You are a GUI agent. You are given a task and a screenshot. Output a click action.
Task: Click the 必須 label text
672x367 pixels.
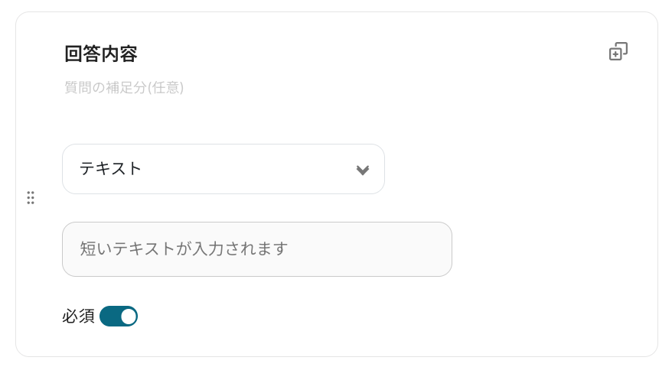click(78, 316)
